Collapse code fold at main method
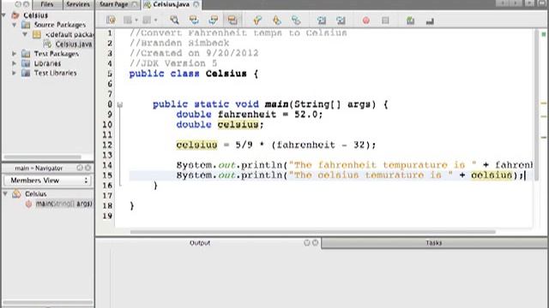549x308 pixels. (120, 104)
